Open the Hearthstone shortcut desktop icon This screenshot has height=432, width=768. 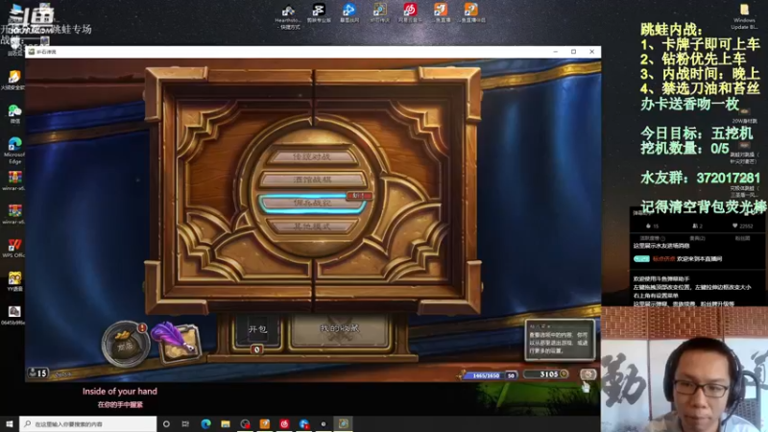288,16
